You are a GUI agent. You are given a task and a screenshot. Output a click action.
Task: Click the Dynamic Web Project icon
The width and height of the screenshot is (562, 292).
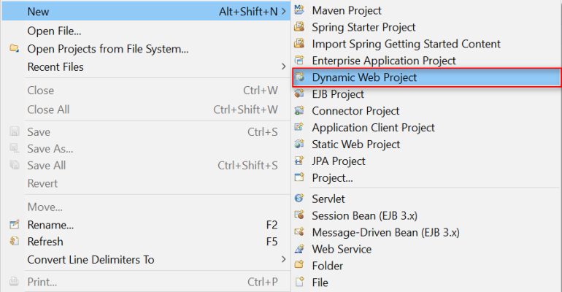[x=299, y=77]
